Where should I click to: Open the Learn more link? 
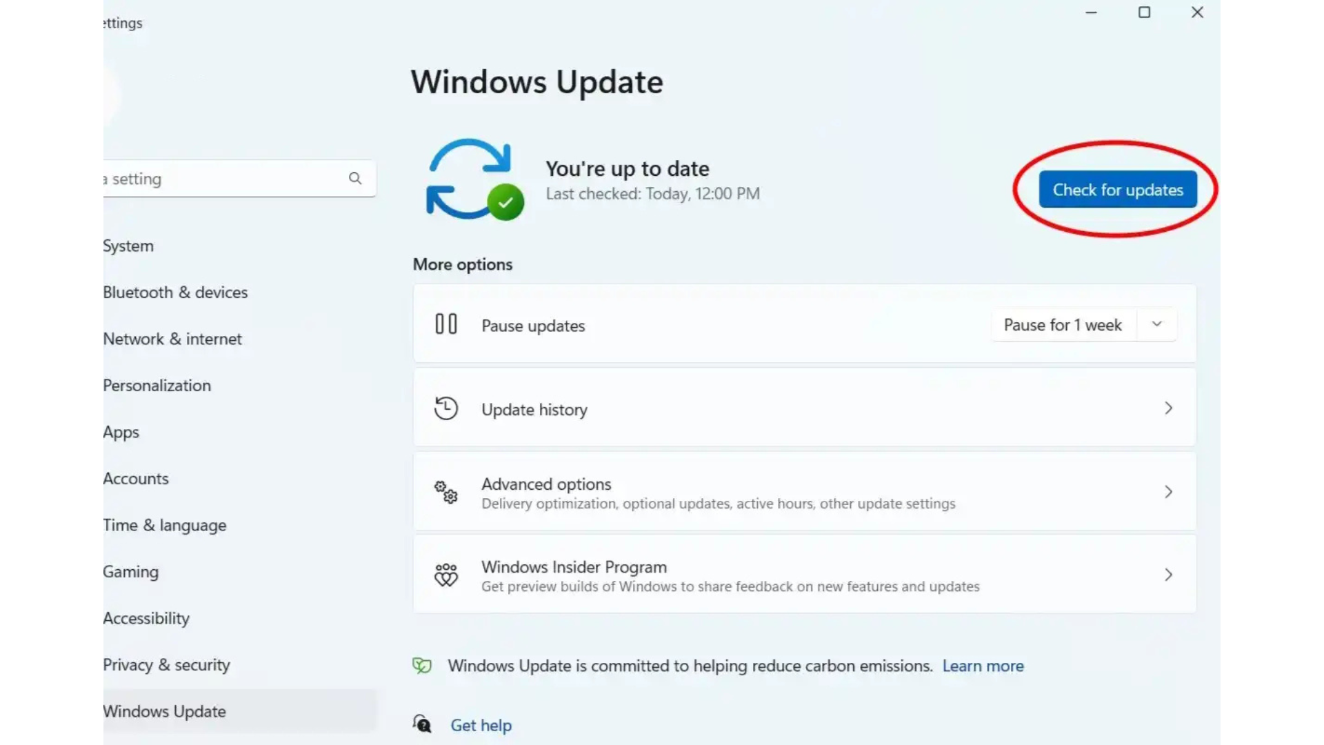point(983,666)
